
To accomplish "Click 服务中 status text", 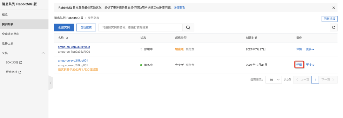I will [149, 65].
